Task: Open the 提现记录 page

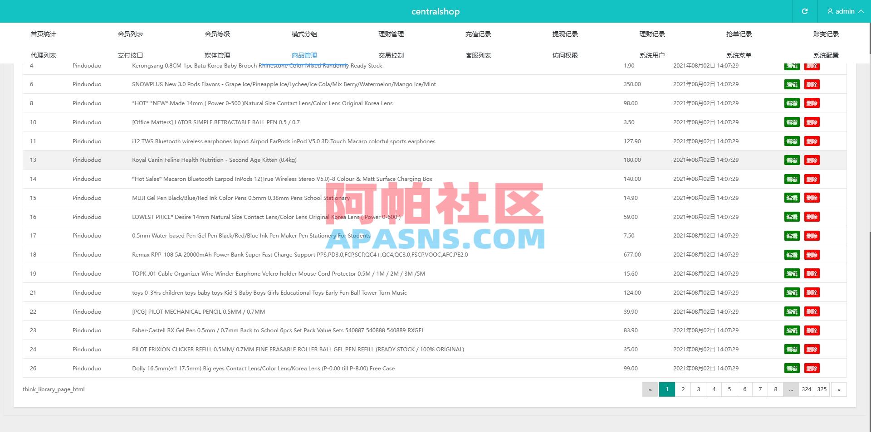Action: click(565, 34)
